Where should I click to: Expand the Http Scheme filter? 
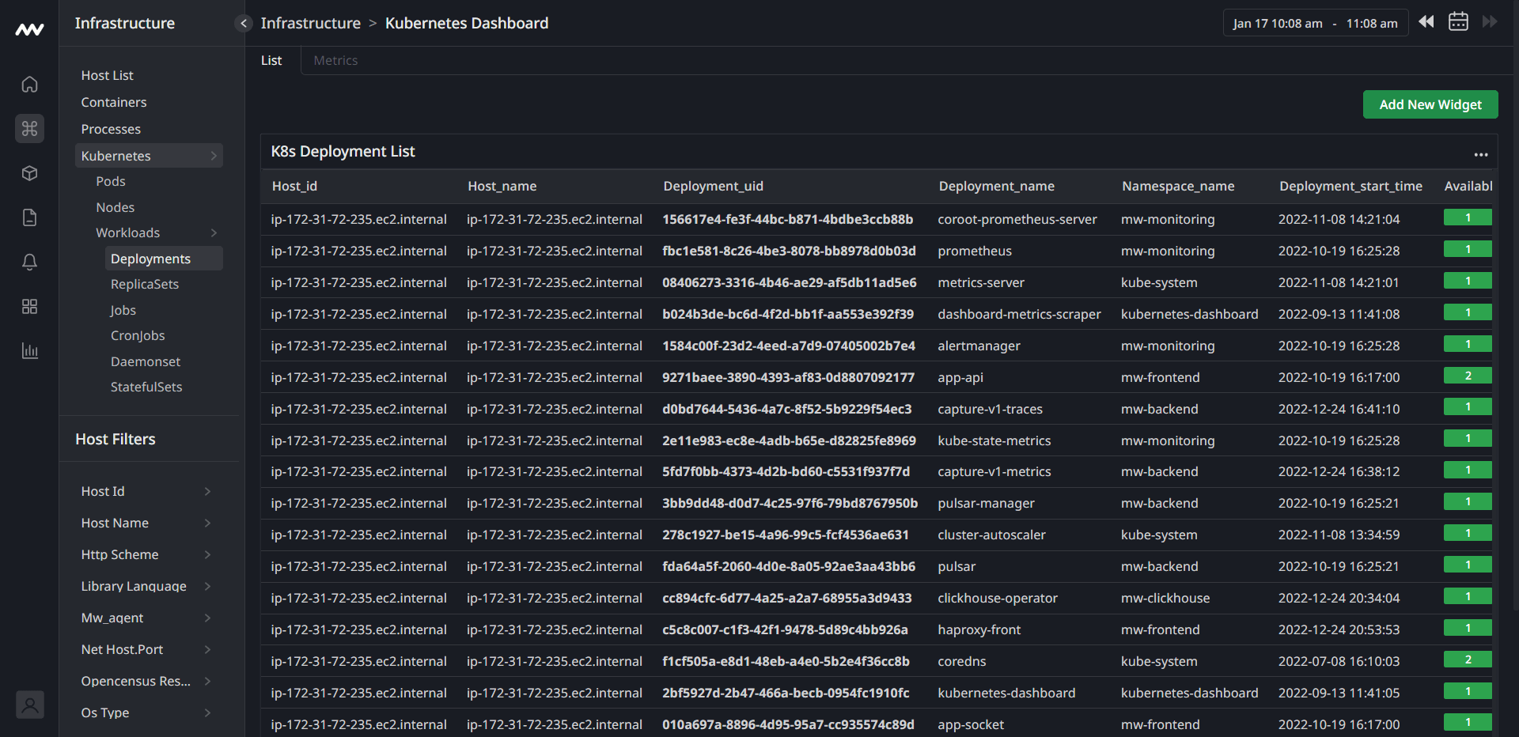point(207,554)
